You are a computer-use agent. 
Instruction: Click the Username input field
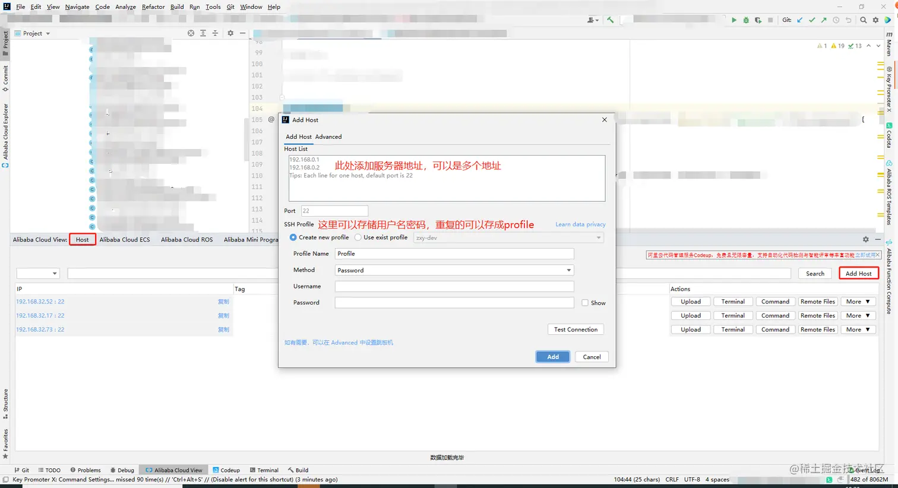click(x=454, y=286)
